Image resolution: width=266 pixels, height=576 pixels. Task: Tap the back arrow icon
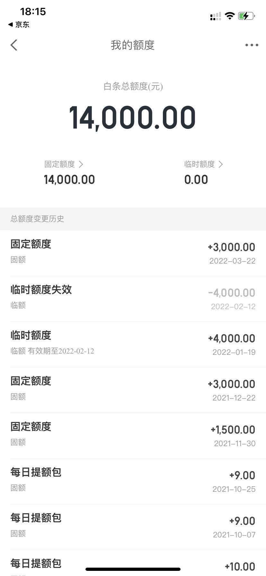click(x=14, y=45)
